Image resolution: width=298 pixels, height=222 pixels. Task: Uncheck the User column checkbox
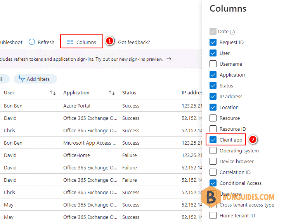(x=213, y=53)
